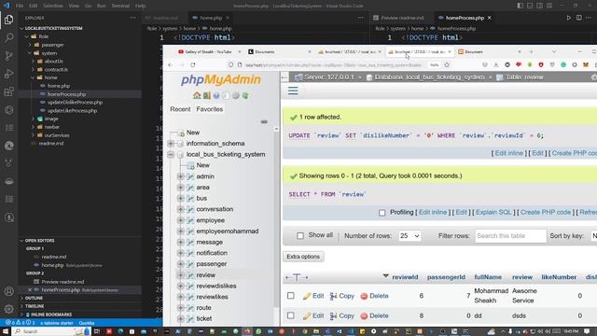Select row checkbox for reviewId 6
The height and width of the screenshot is (336, 597).
(x=290, y=296)
